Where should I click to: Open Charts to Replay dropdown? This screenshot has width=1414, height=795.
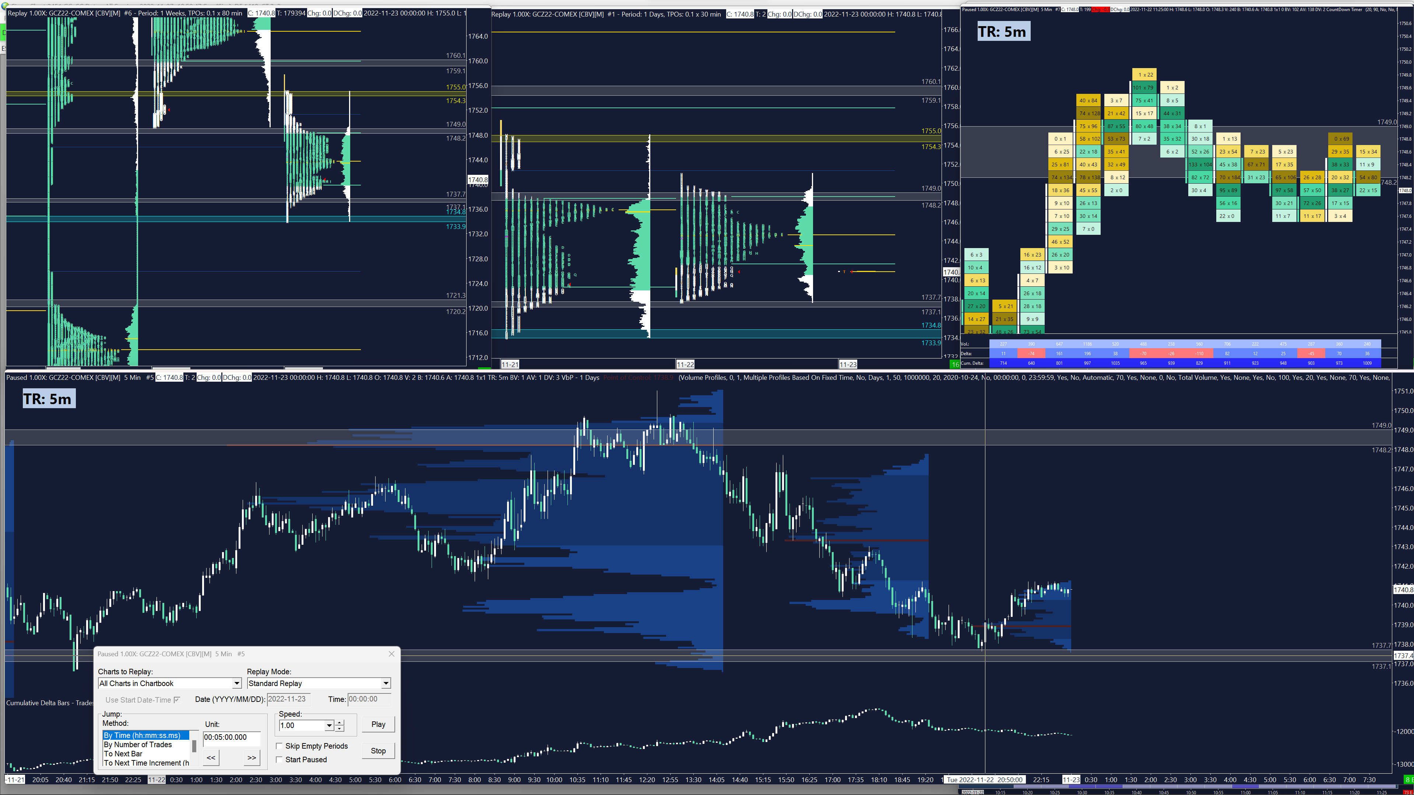[x=236, y=683]
